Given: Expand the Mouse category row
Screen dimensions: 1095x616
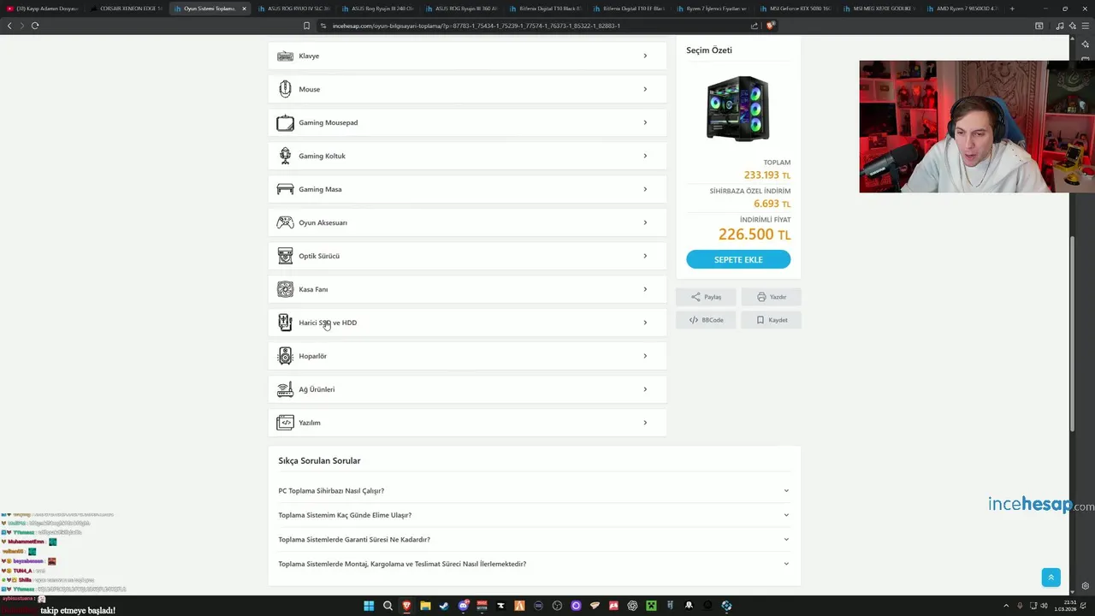Looking at the screenshot, I should coord(467,89).
